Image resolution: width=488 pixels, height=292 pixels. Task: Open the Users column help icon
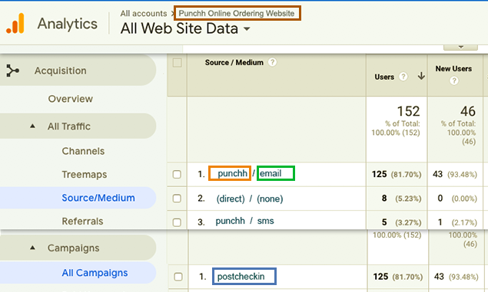[x=403, y=77]
